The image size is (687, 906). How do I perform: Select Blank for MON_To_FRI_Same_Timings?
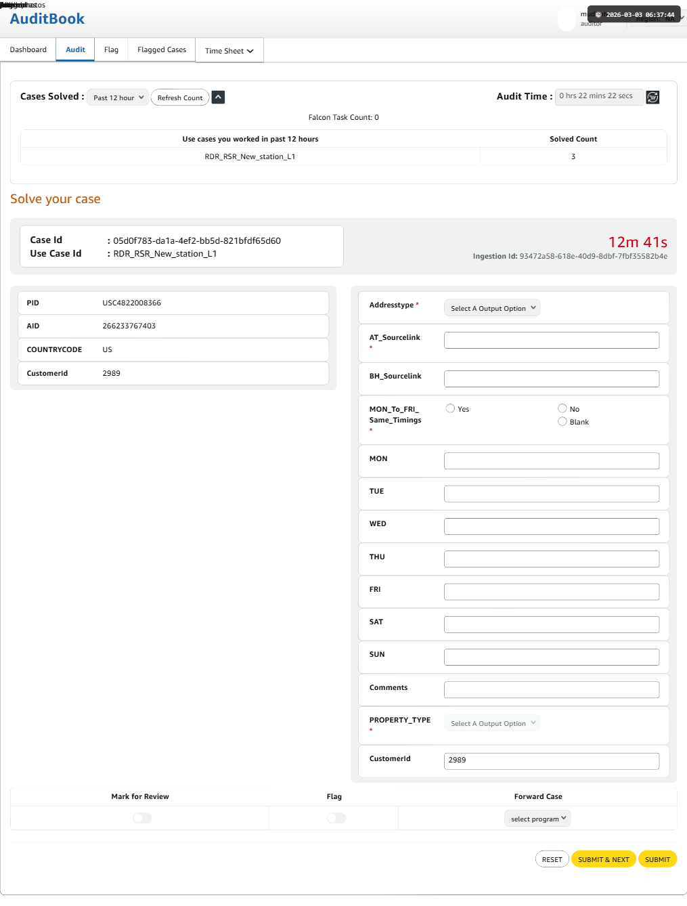[x=562, y=421]
